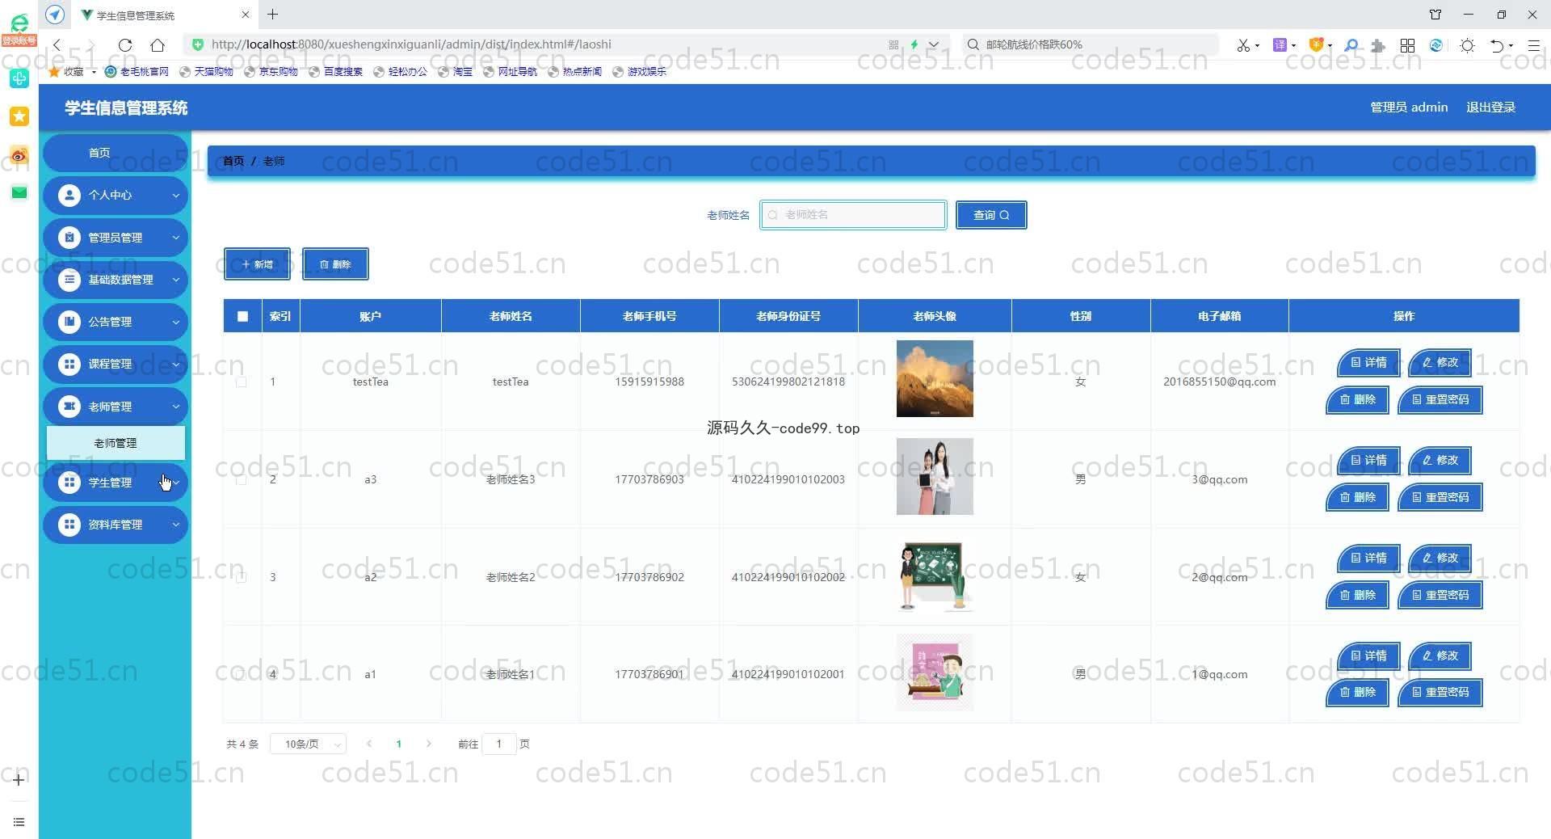Click the 个人中心 user icon in sidebar

point(69,195)
